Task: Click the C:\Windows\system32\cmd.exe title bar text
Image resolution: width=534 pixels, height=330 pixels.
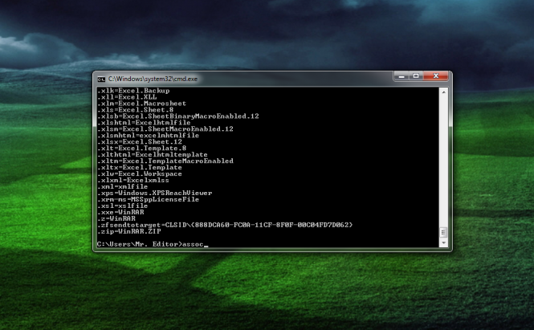Action: (x=153, y=79)
